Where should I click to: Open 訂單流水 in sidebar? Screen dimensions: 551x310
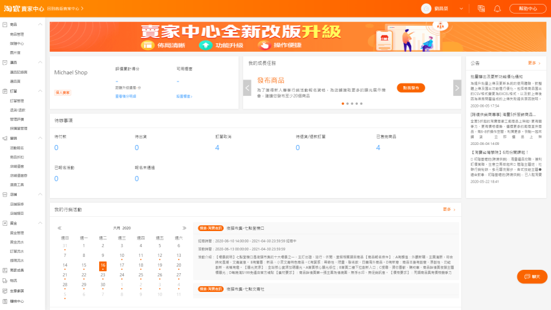(17, 252)
